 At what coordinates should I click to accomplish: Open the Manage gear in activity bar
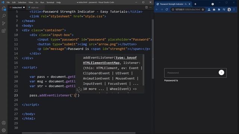[x=4, y=130]
